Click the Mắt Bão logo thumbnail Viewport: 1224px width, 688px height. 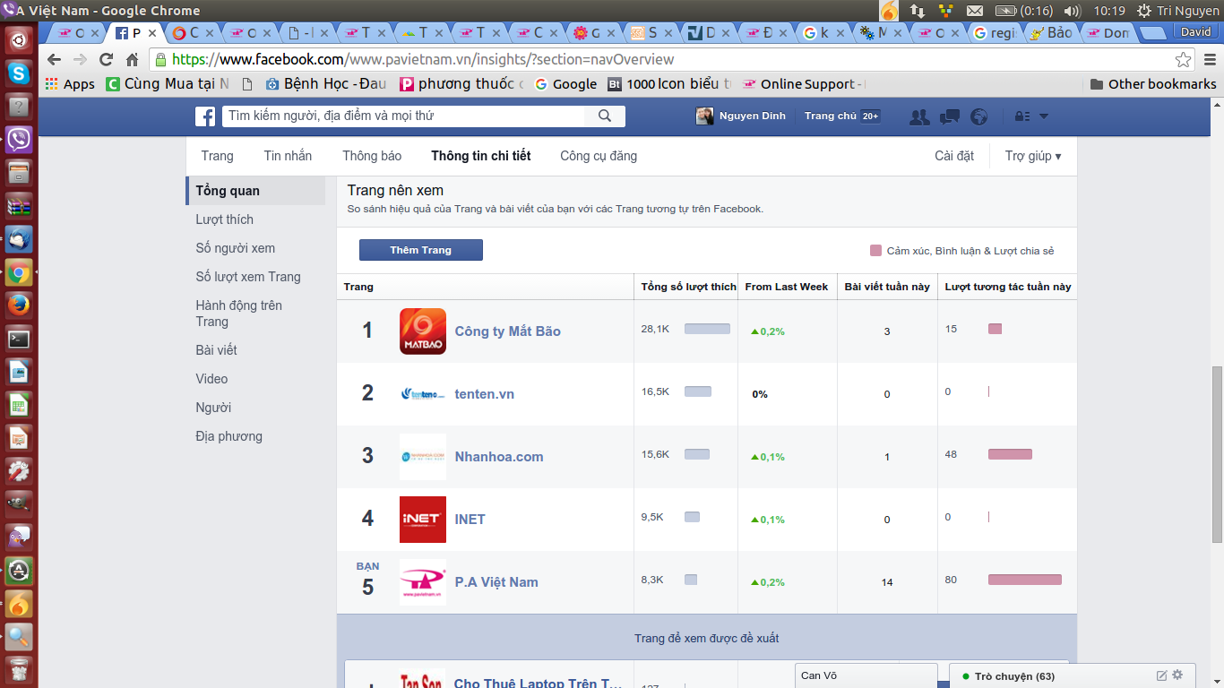coord(423,331)
